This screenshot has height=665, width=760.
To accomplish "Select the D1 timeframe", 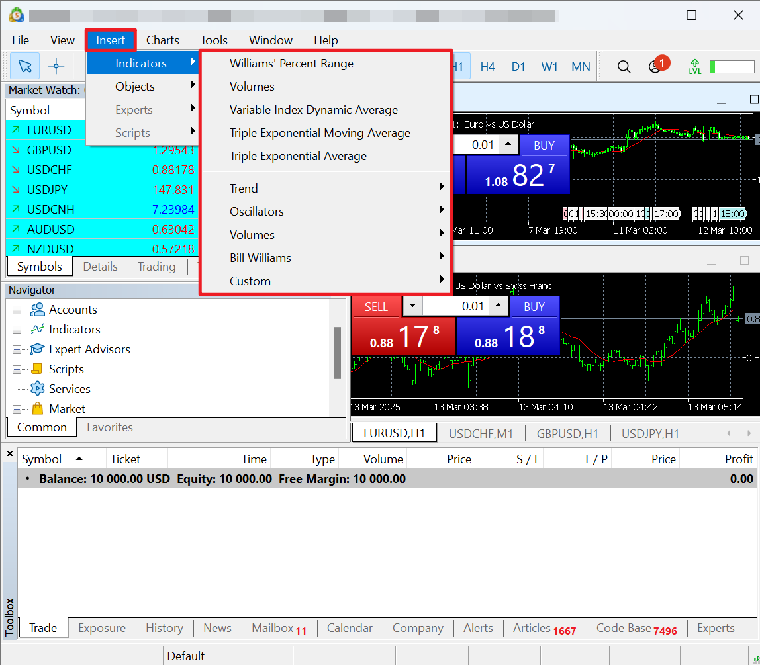I will tap(518, 66).
